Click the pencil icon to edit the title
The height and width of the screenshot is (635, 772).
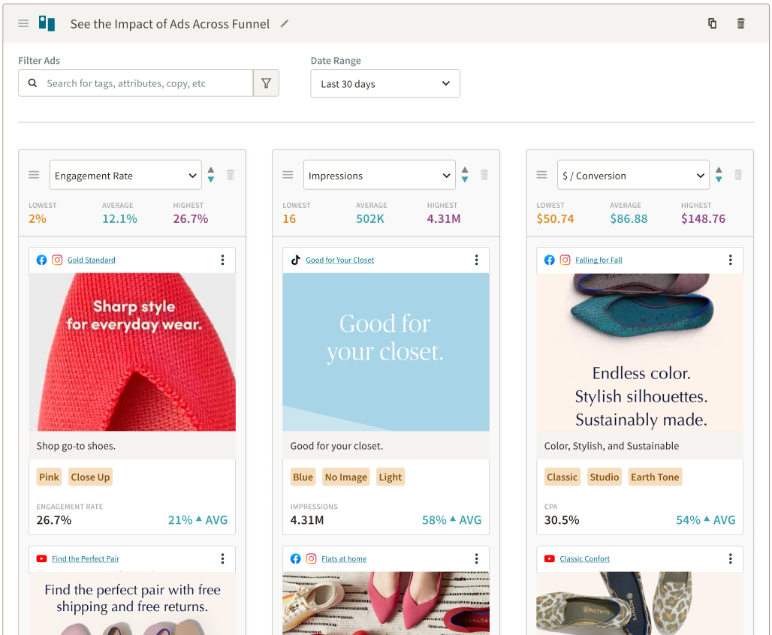point(285,23)
